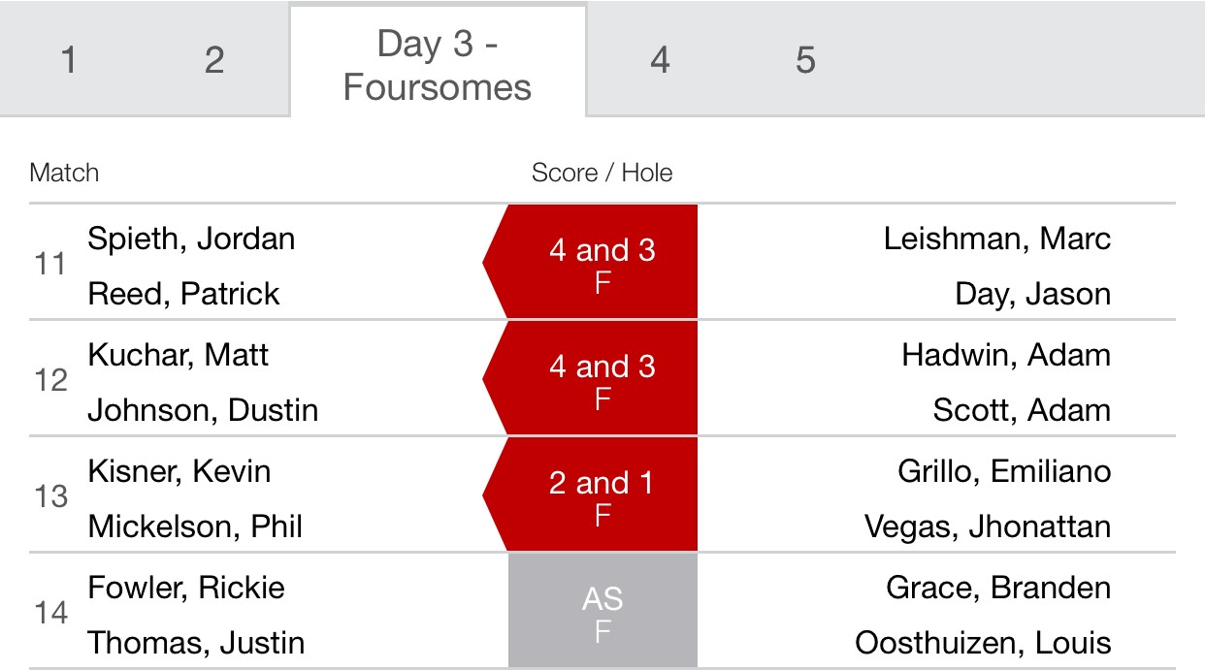This screenshot has height=670, width=1205.
Task: Click the match number 13 row label
Action: pyautogui.click(x=50, y=496)
